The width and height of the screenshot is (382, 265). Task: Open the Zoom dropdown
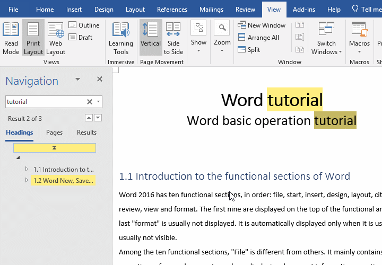(222, 37)
